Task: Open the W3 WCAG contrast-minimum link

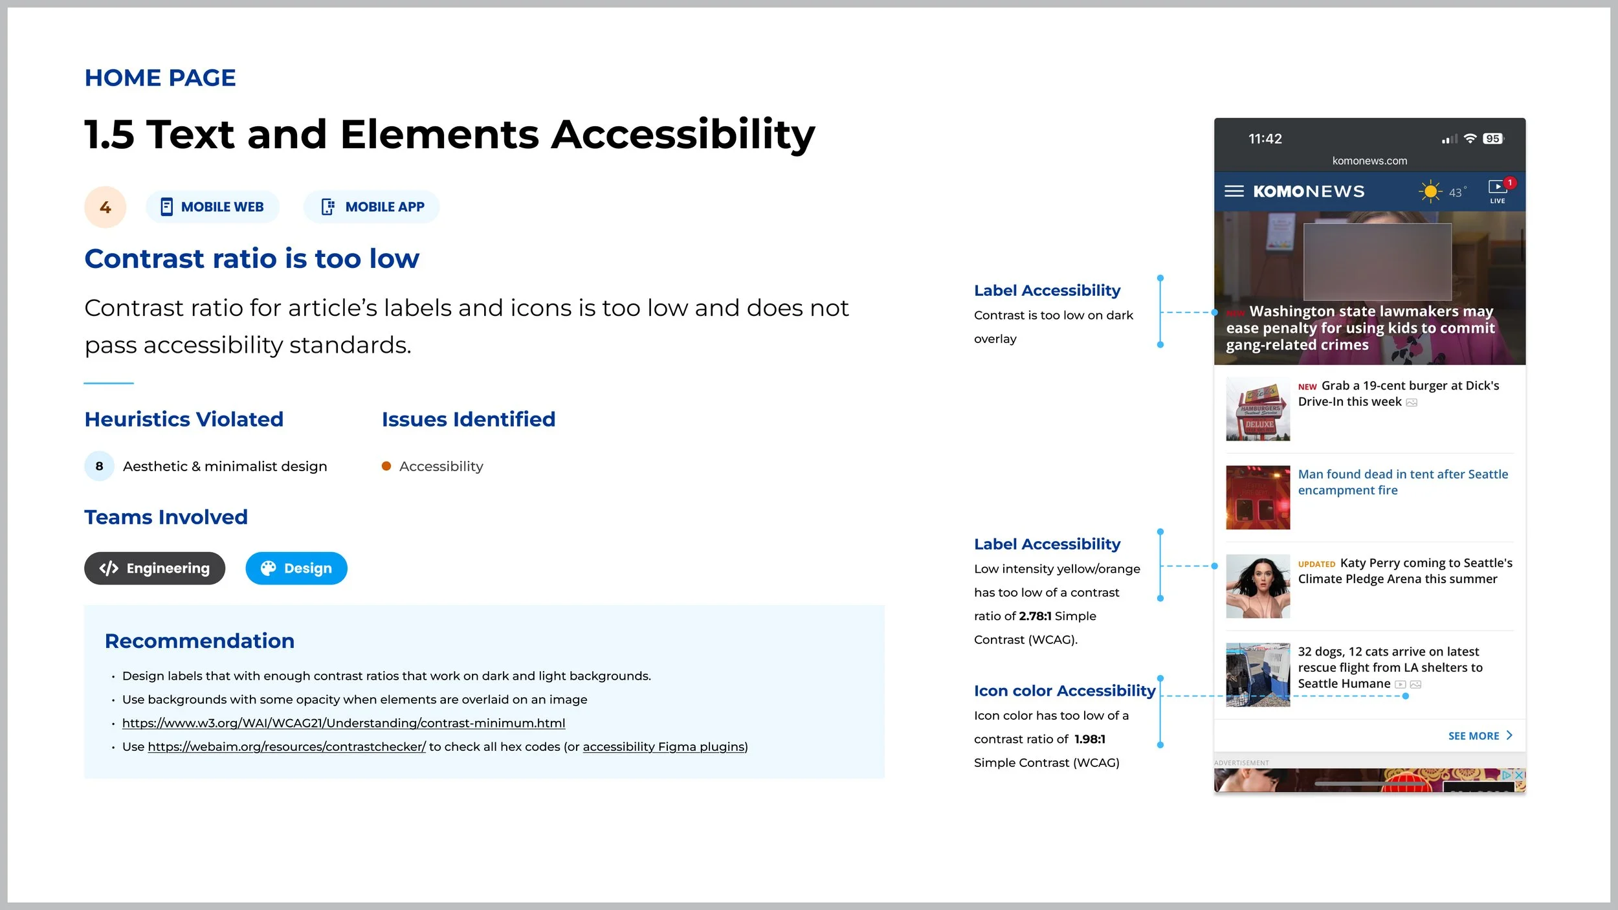Action: pos(344,723)
